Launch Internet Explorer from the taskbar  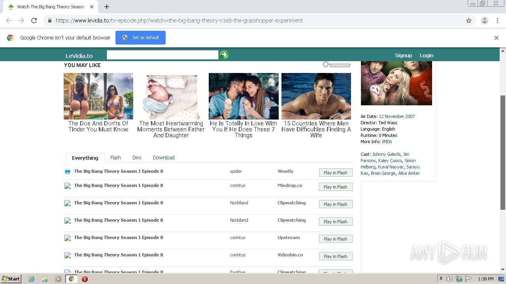click(x=31, y=279)
